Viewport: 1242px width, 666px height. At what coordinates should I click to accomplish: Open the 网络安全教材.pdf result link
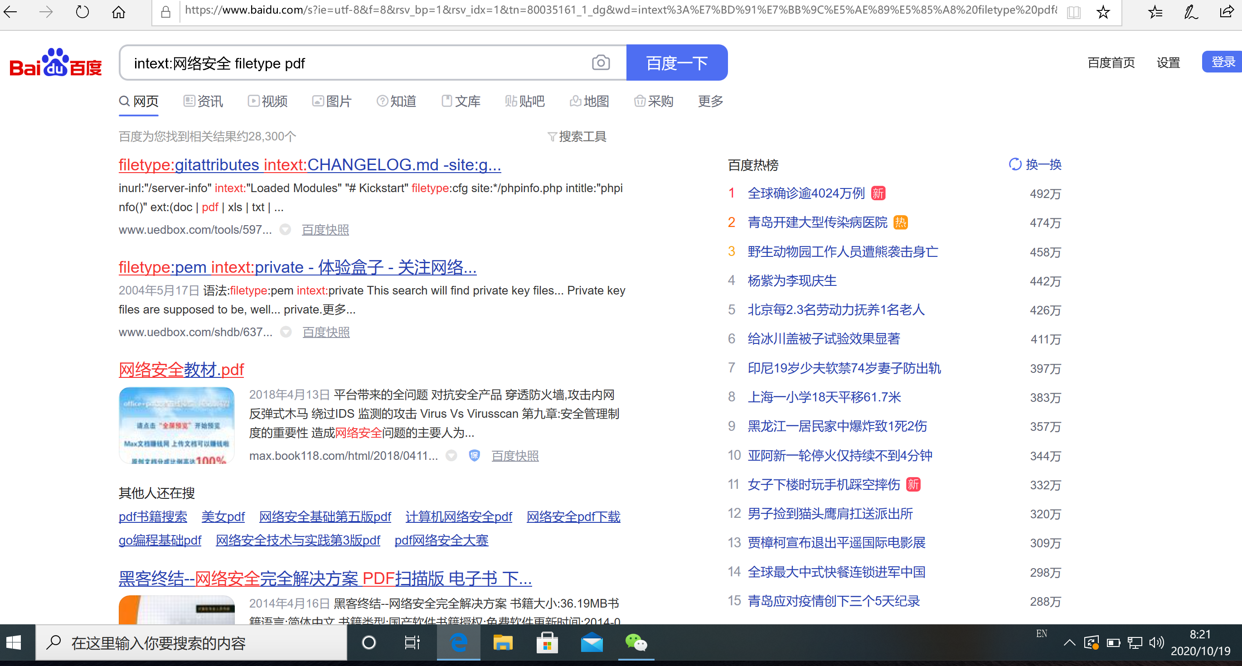(x=181, y=370)
